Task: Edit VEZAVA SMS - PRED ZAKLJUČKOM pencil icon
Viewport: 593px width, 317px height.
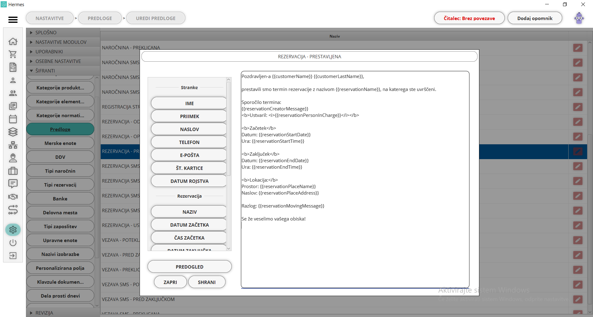Action: (x=578, y=299)
